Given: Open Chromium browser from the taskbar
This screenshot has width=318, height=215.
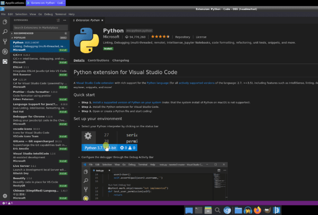Looking at the screenshot, I should point(227,210).
